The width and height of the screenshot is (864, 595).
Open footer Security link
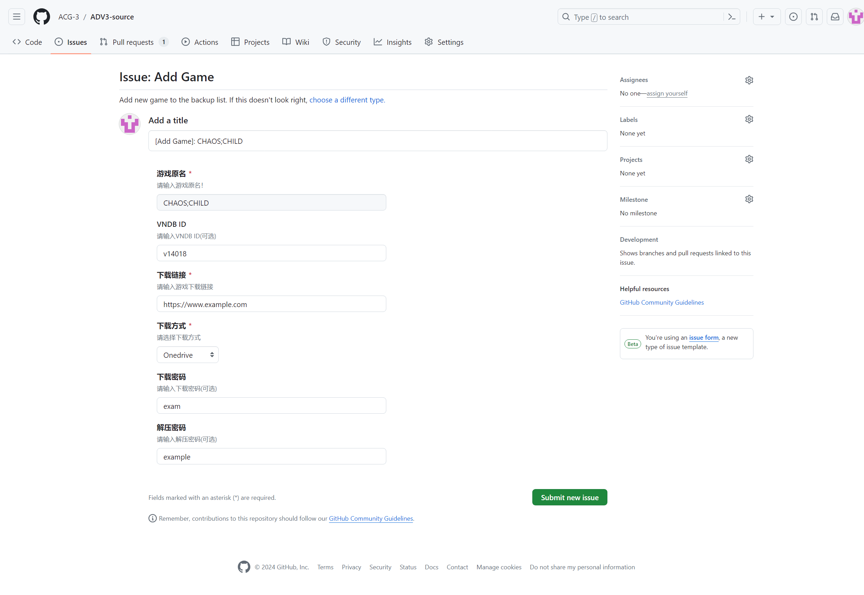(x=380, y=567)
